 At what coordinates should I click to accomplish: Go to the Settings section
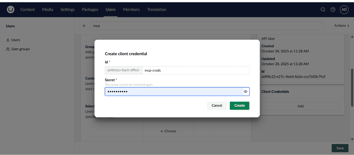click(x=67, y=9)
